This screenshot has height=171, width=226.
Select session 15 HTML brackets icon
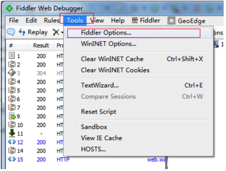coord(12,159)
